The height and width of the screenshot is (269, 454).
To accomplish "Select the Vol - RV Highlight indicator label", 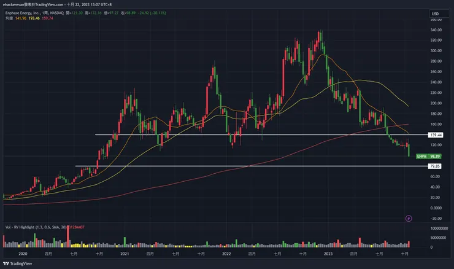I will coord(36,227).
